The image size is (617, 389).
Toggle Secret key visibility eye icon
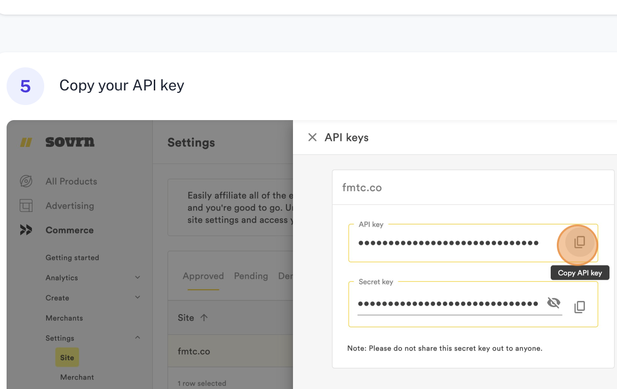pos(554,303)
